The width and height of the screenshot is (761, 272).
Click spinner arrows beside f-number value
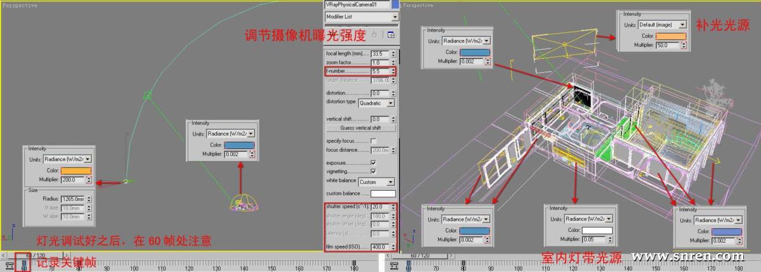pos(393,72)
